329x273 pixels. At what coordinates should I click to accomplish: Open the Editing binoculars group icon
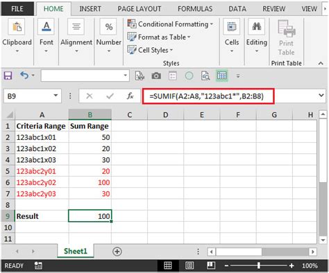256,27
